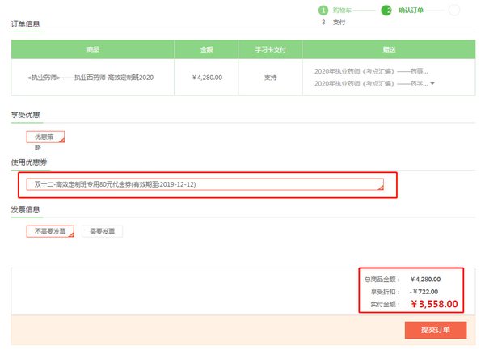Click the 确认订单 step label

tap(411, 11)
